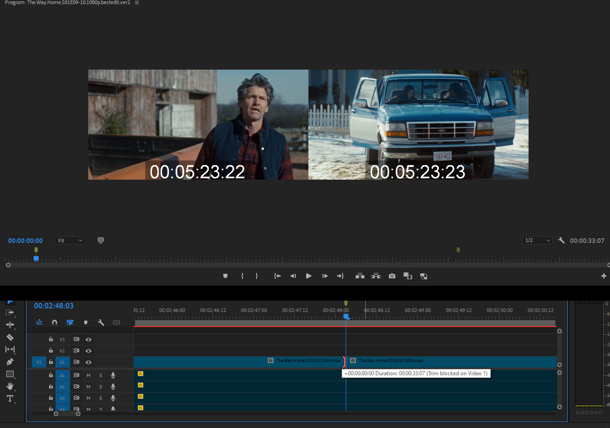Hide track V2 with eye icon
Viewport: 610px width, 428px height.
click(89, 351)
